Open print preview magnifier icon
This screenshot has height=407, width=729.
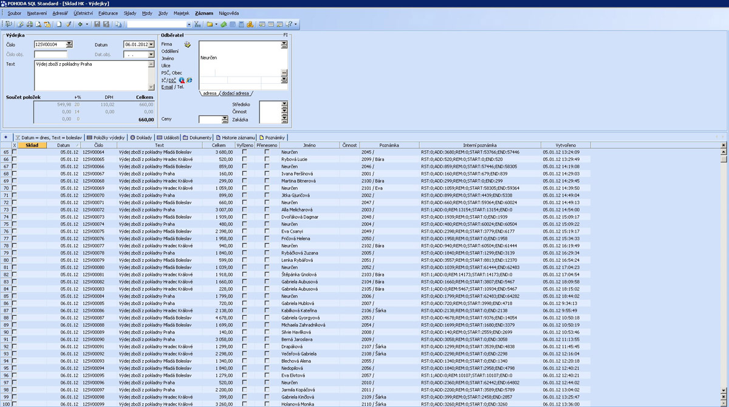[x=38, y=24]
